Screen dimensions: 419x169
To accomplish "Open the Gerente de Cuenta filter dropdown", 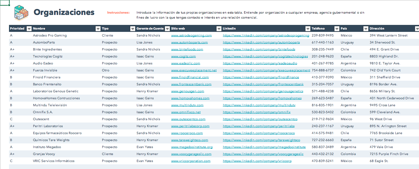I will click(167, 29).
